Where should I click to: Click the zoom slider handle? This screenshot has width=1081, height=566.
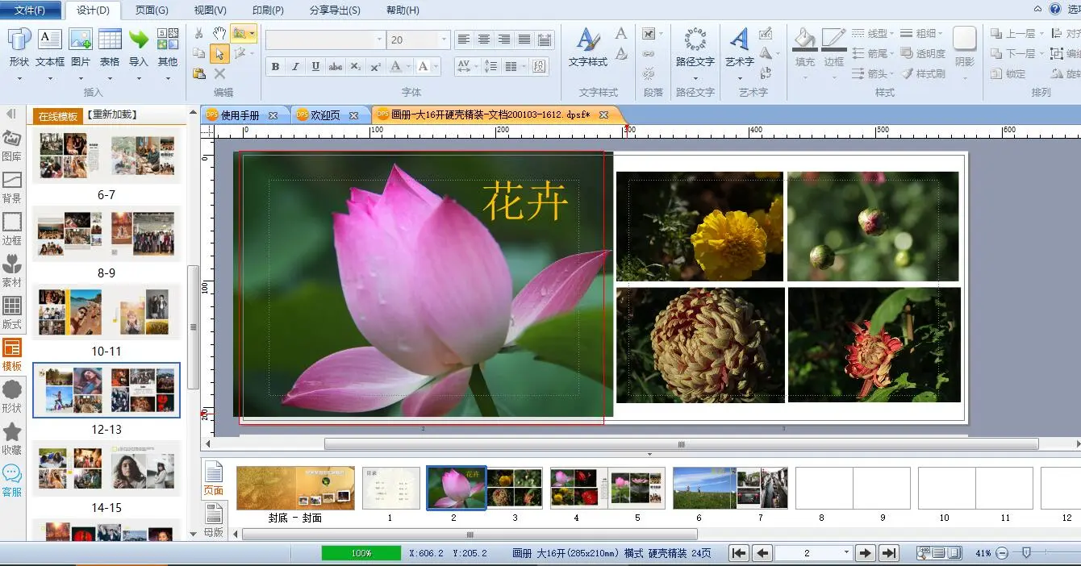click(1026, 553)
